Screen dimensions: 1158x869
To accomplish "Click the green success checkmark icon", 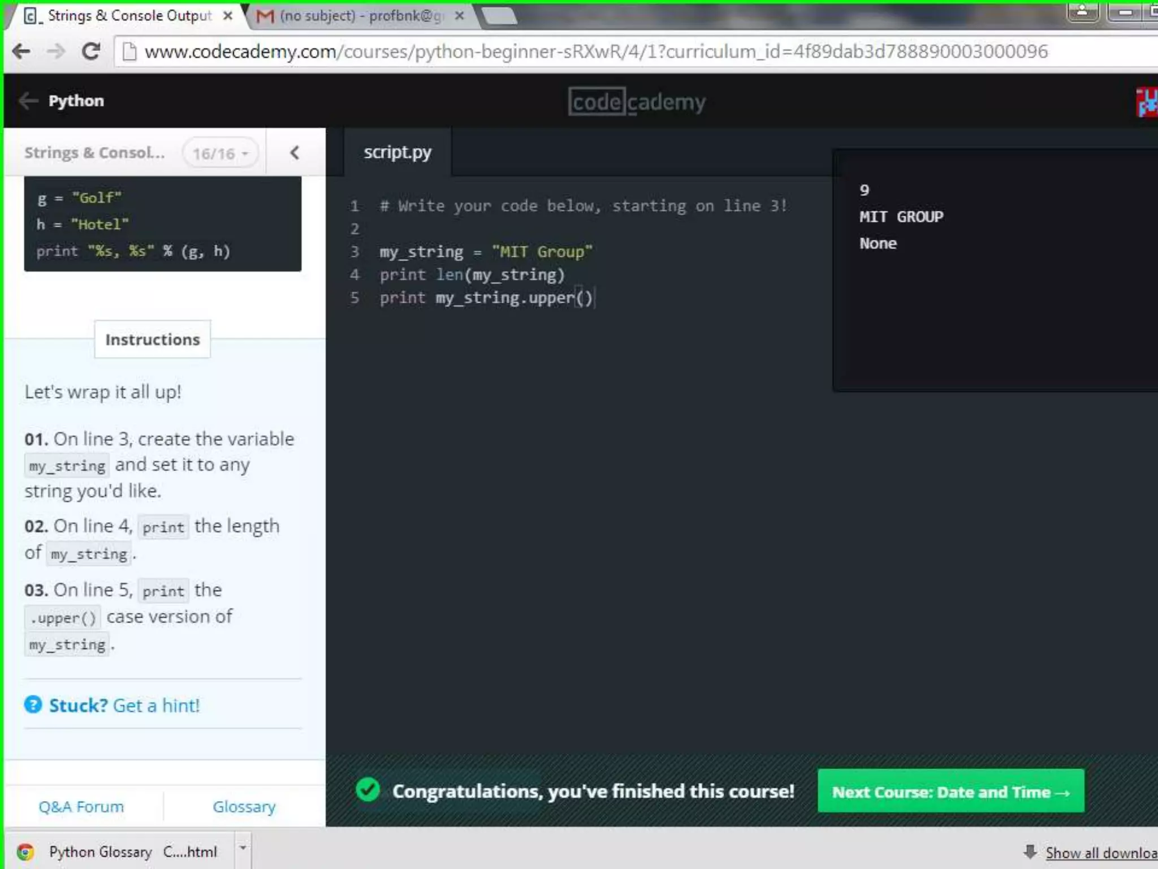I will (x=368, y=790).
